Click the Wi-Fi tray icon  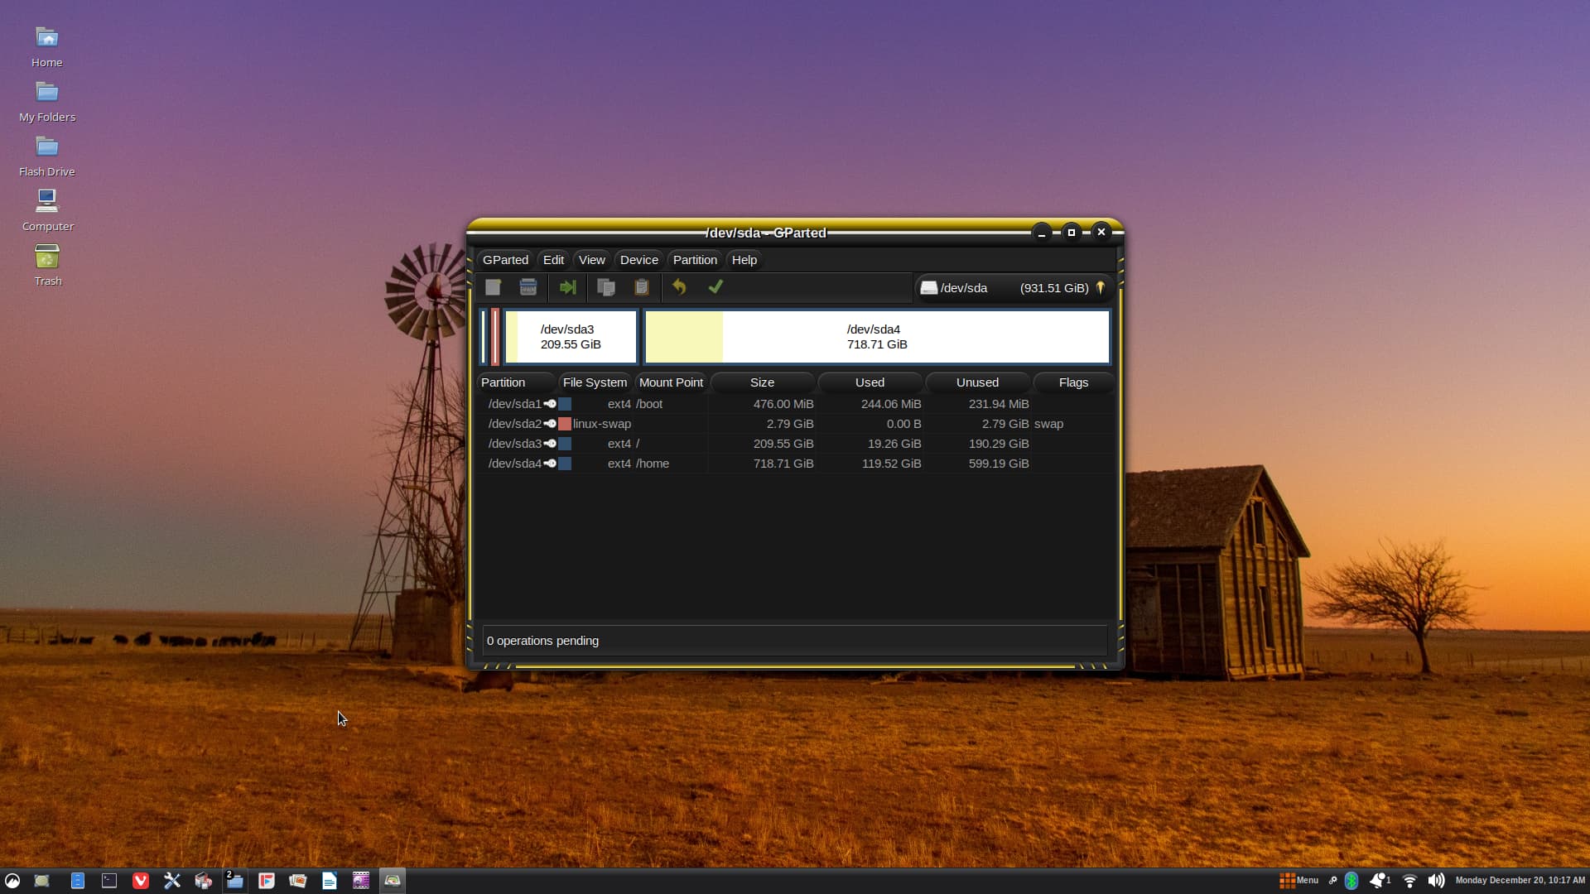coord(1409,881)
